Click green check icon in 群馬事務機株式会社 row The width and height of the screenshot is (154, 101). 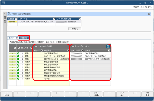(x=18, y=68)
